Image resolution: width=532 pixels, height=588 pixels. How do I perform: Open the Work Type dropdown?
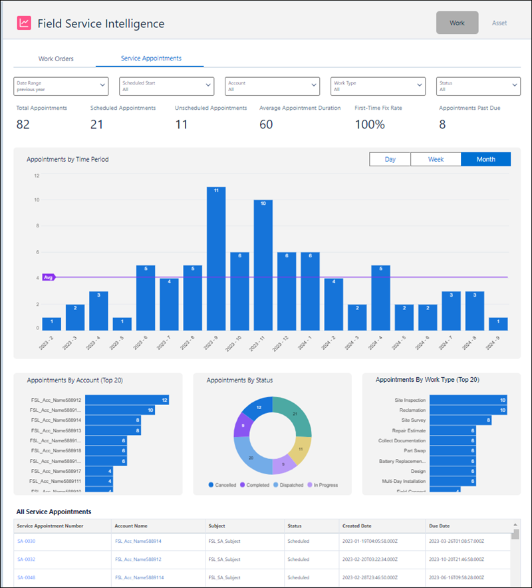(378, 86)
